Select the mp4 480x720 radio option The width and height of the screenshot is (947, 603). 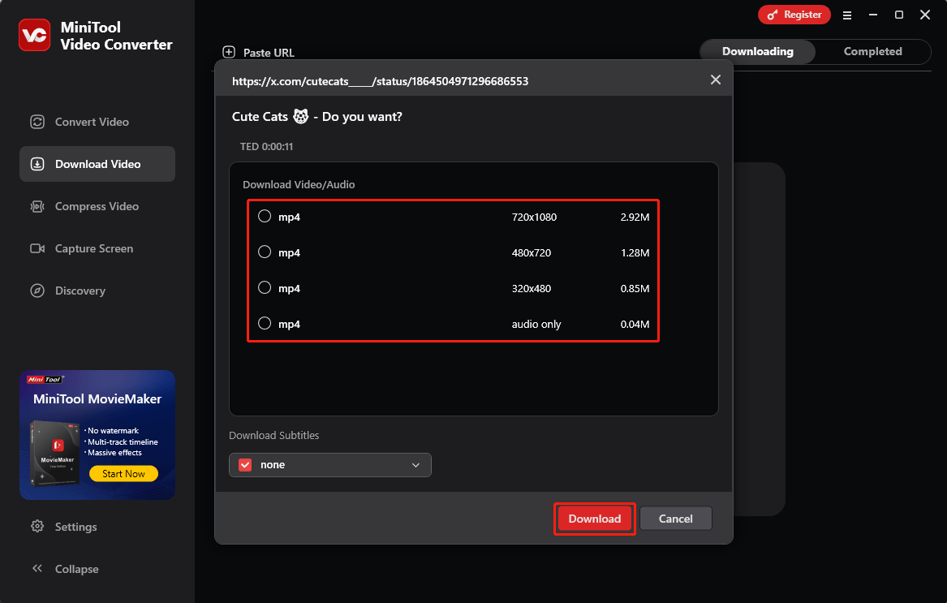click(x=265, y=252)
